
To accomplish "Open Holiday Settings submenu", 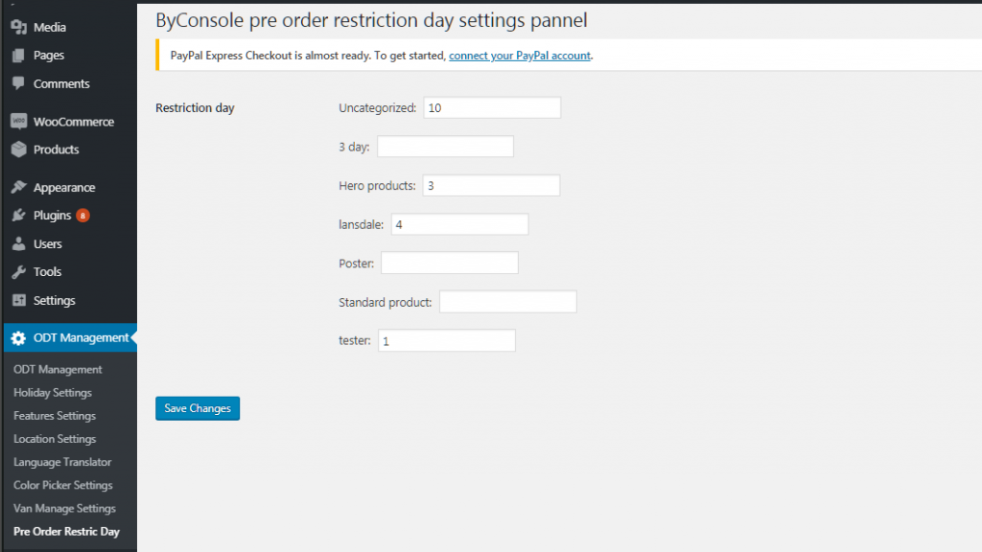I will [53, 392].
